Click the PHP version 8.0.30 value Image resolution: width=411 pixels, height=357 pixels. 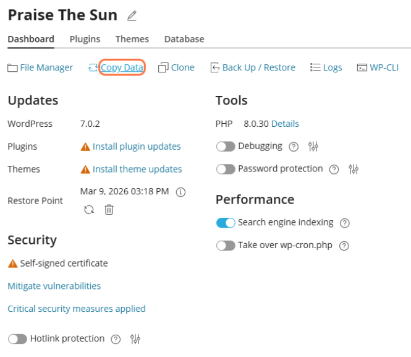pos(256,124)
